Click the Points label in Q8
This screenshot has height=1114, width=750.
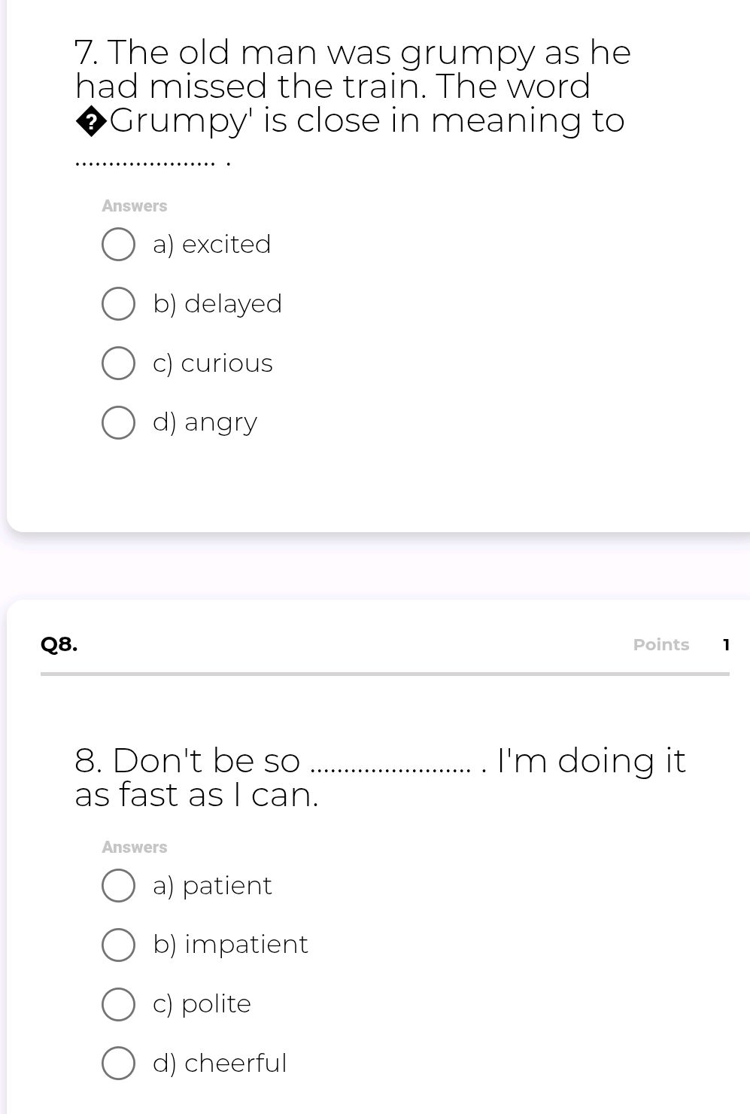click(660, 644)
